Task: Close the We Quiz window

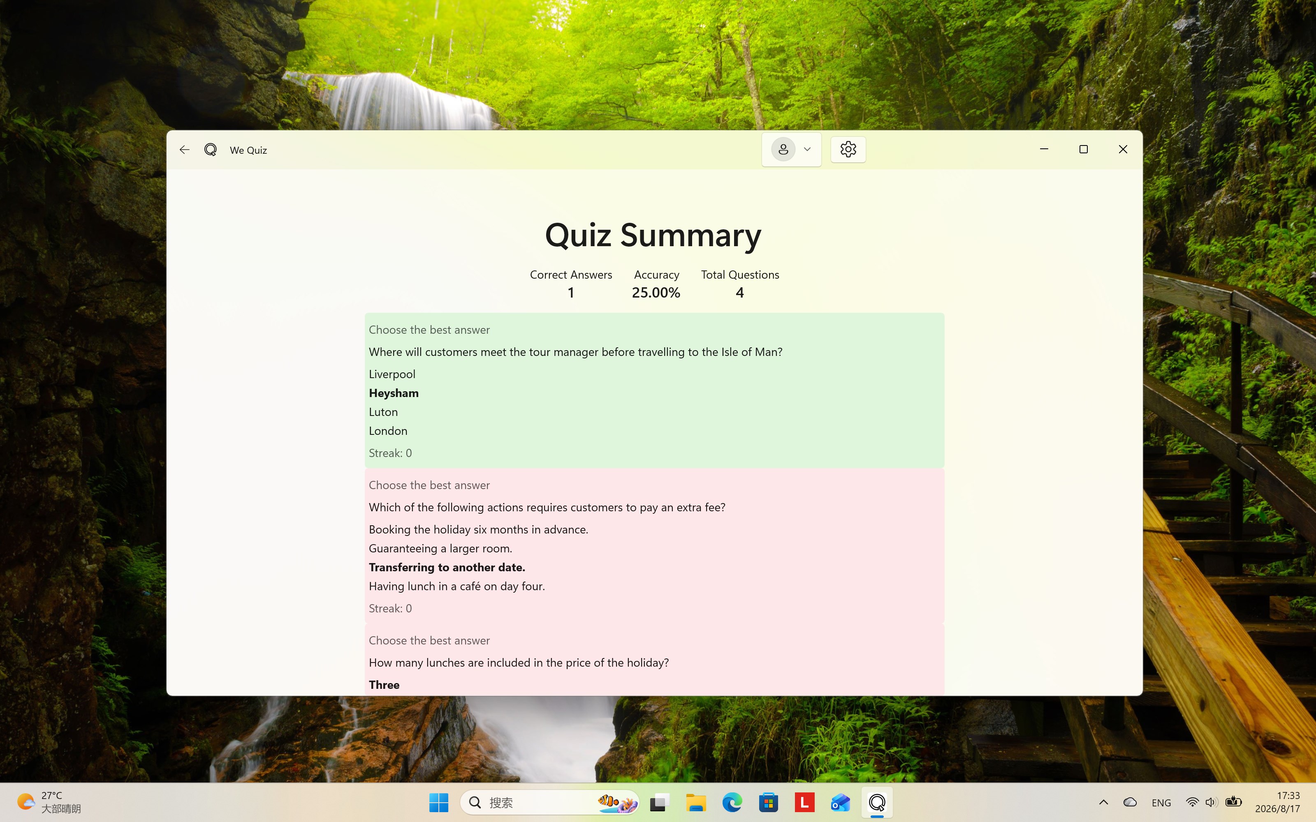Action: tap(1123, 149)
